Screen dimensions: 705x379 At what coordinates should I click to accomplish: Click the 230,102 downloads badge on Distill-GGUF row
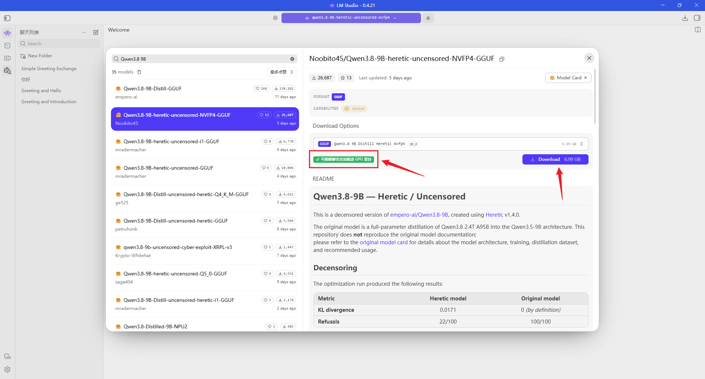pyautogui.click(x=284, y=89)
